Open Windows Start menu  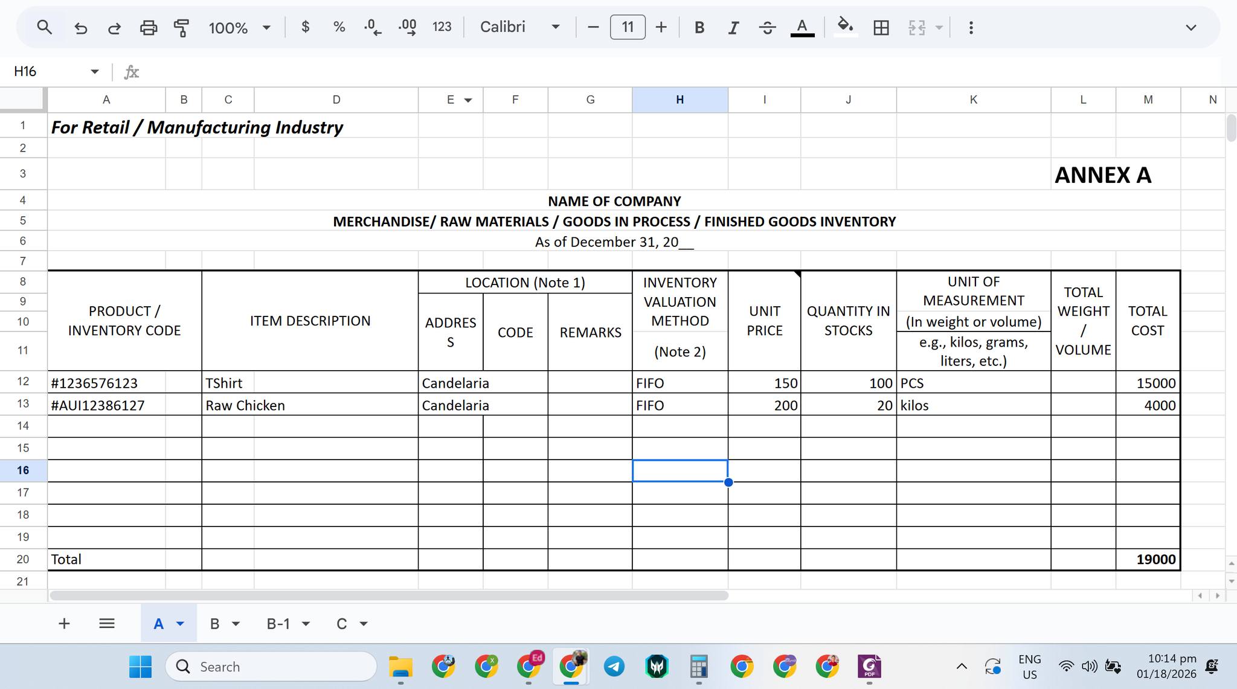pos(141,667)
